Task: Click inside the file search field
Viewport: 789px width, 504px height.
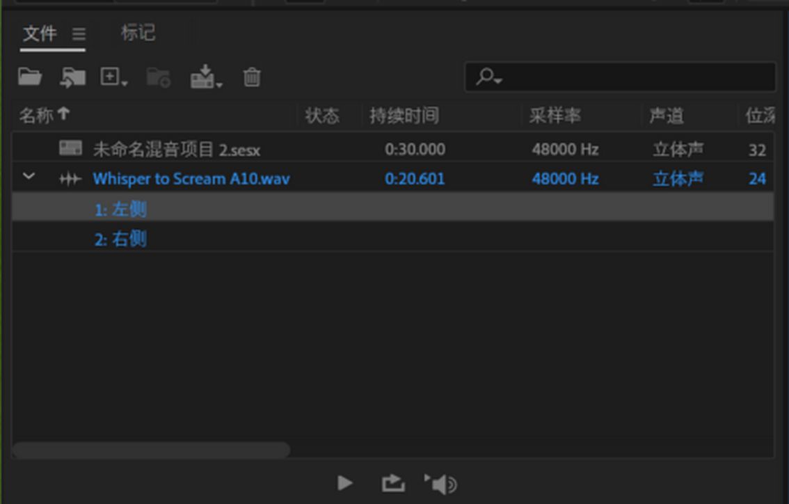Action: click(620, 77)
